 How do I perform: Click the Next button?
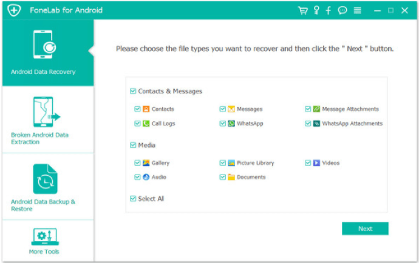tap(365, 228)
